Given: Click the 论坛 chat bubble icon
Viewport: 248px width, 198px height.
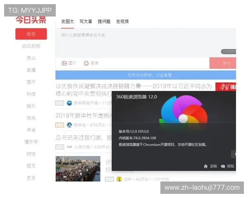Looking at the screenshot, I should [x=223, y=166].
